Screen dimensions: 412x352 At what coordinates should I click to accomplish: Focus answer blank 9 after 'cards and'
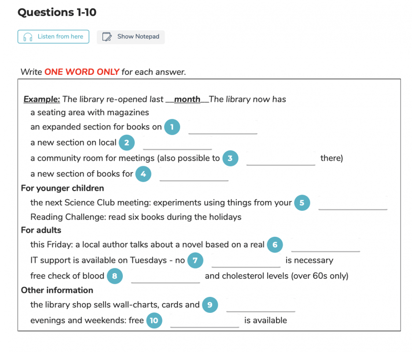point(261,305)
